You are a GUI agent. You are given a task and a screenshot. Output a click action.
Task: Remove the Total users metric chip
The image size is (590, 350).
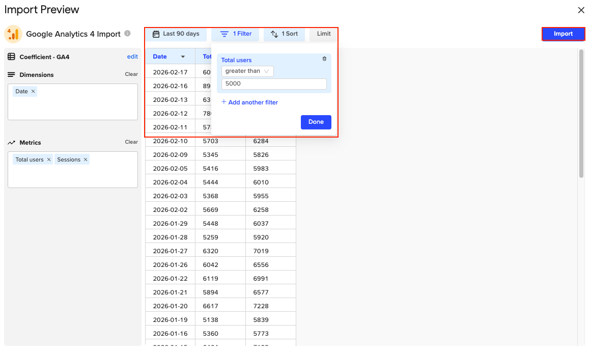coord(49,159)
